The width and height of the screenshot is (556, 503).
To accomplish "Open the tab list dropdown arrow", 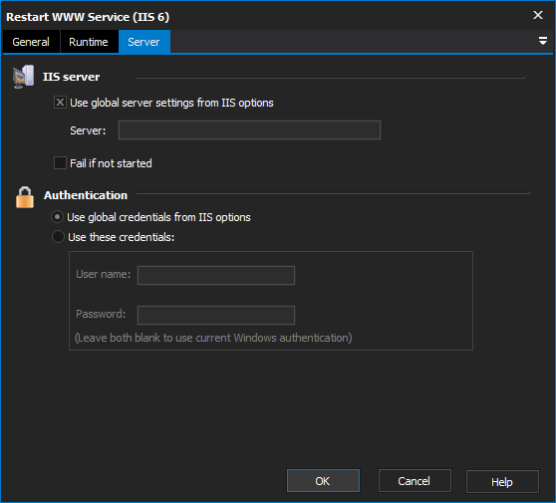I will 542,41.
